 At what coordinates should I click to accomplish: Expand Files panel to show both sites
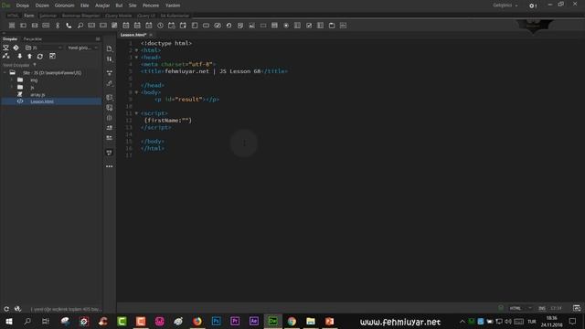52,56
